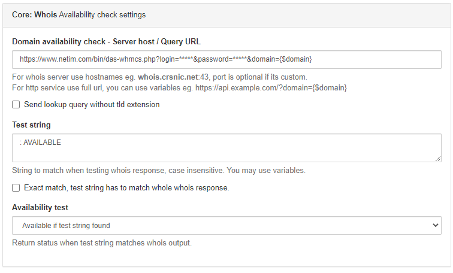The width and height of the screenshot is (453, 273).
Task: Click the chevron arrow on Availability test select
Action: click(436, 225)
